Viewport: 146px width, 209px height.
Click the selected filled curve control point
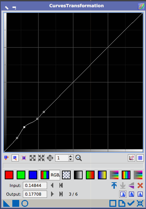24,127
